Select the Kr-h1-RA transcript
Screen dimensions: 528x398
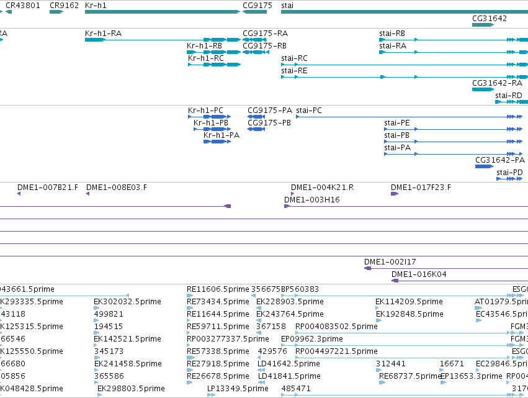pos(163,40)
